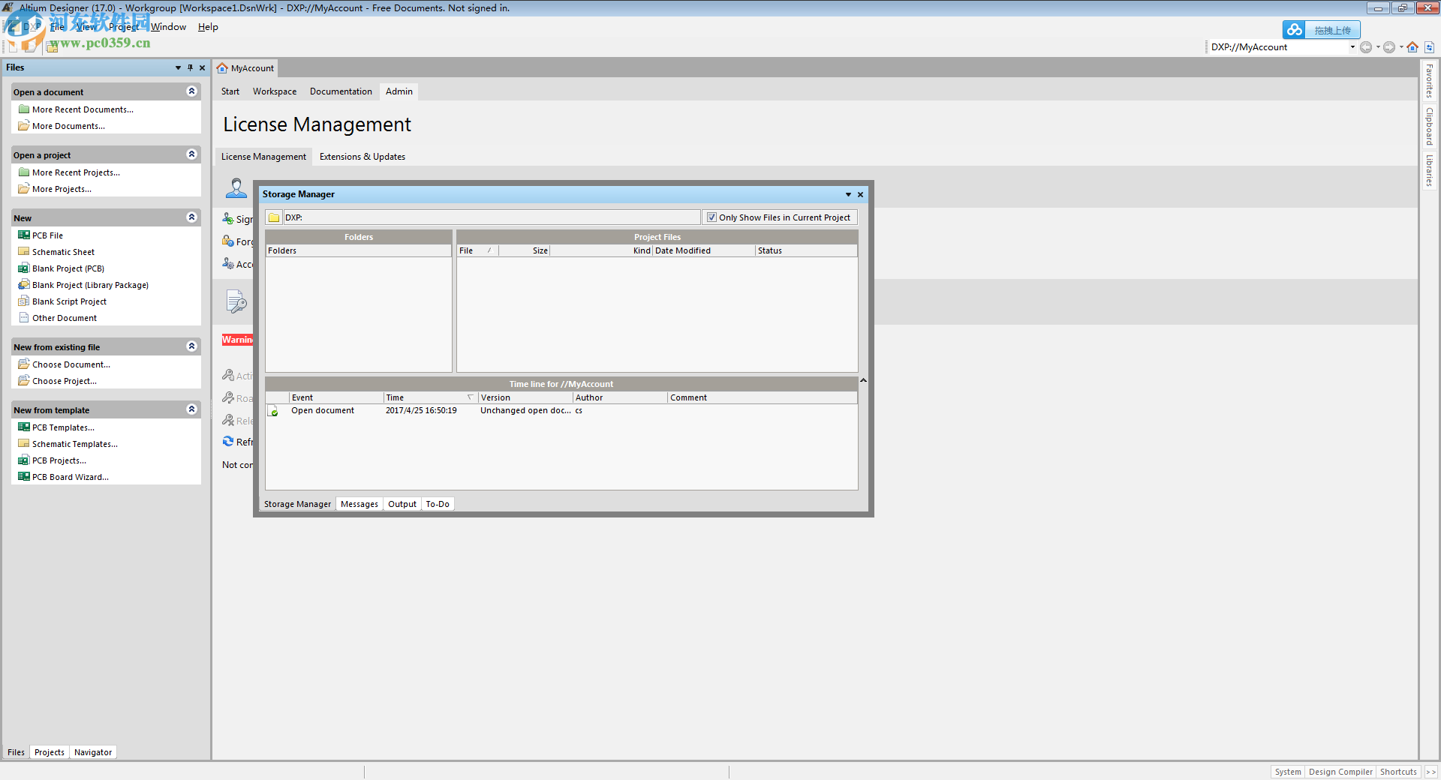This screenshot has height=780, width=1441.
Task: Go back with navigation arrow icon
Action: click(x=1366, y=47)
